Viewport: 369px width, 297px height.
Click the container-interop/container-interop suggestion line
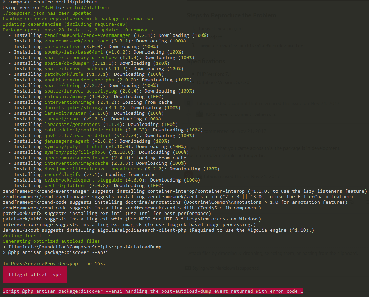[x=185, y=191]
